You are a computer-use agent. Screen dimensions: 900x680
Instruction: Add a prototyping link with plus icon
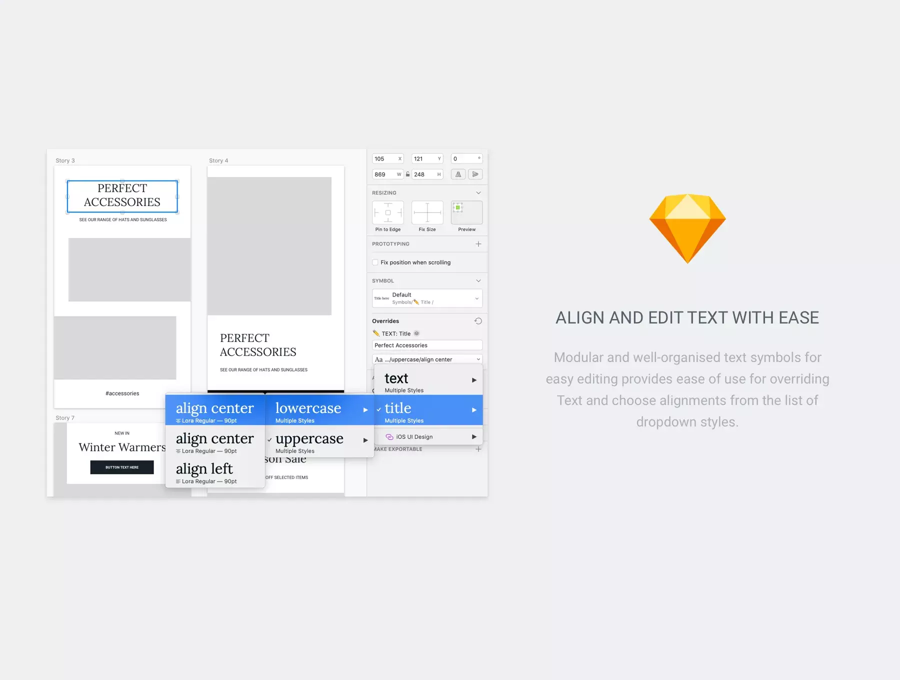(478, 244)
